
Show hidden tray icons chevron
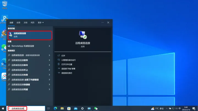167,109
